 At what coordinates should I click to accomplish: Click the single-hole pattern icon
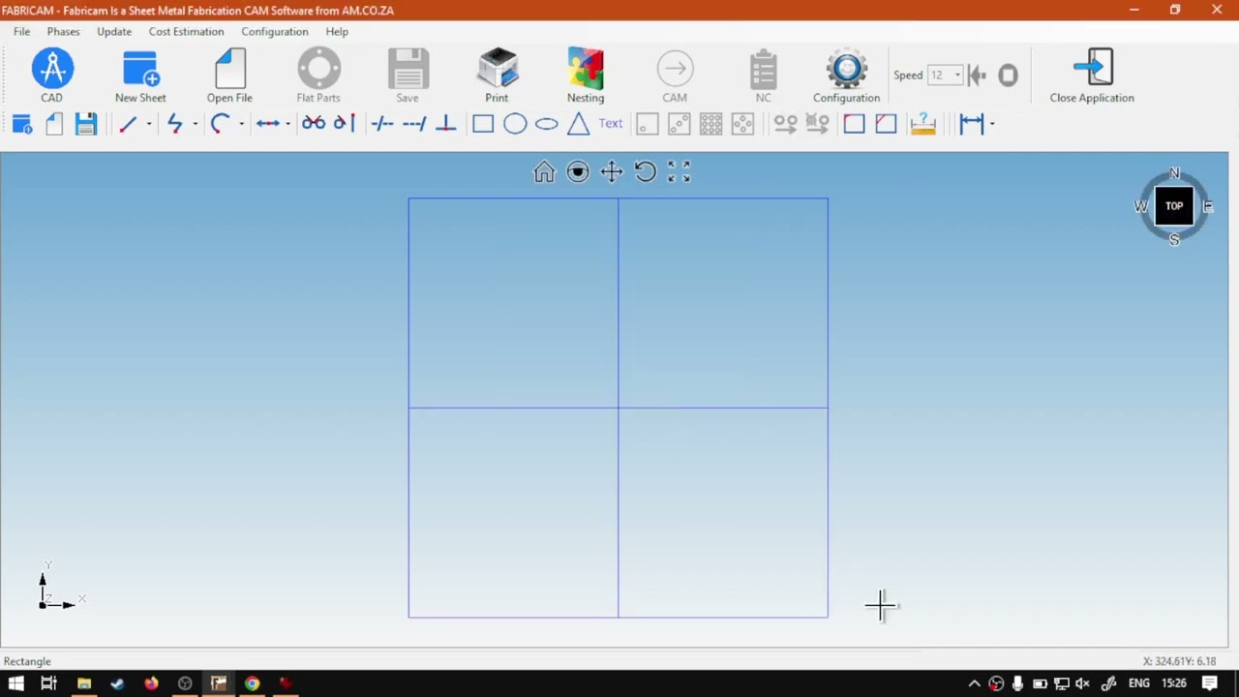click(648, 124)
